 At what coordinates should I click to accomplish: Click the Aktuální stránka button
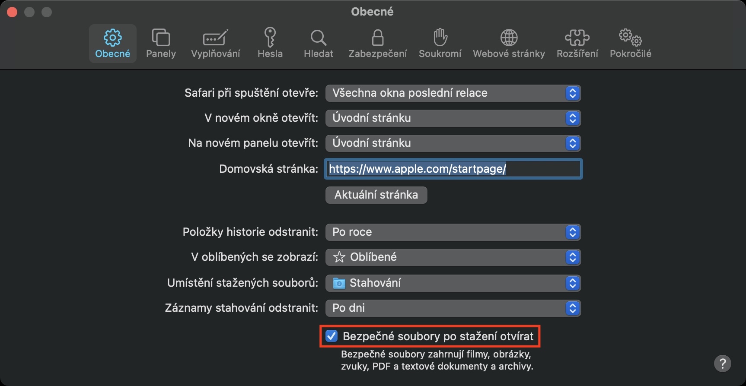click(x=376, y=195)
